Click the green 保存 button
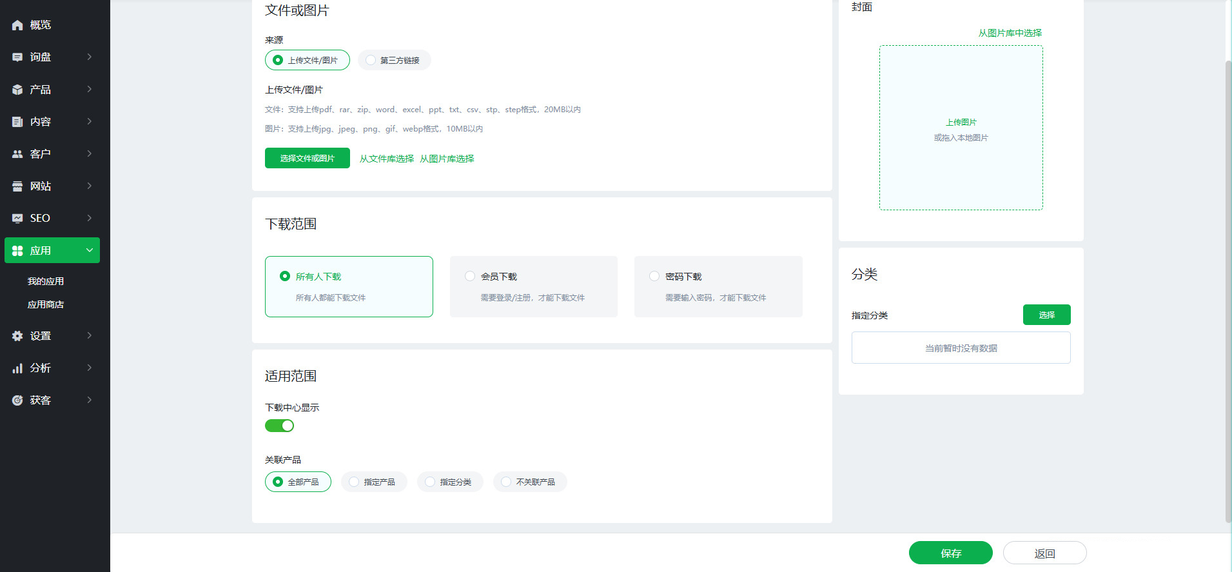The height and width of the screenshot is (572, 1232). [950, 553]
